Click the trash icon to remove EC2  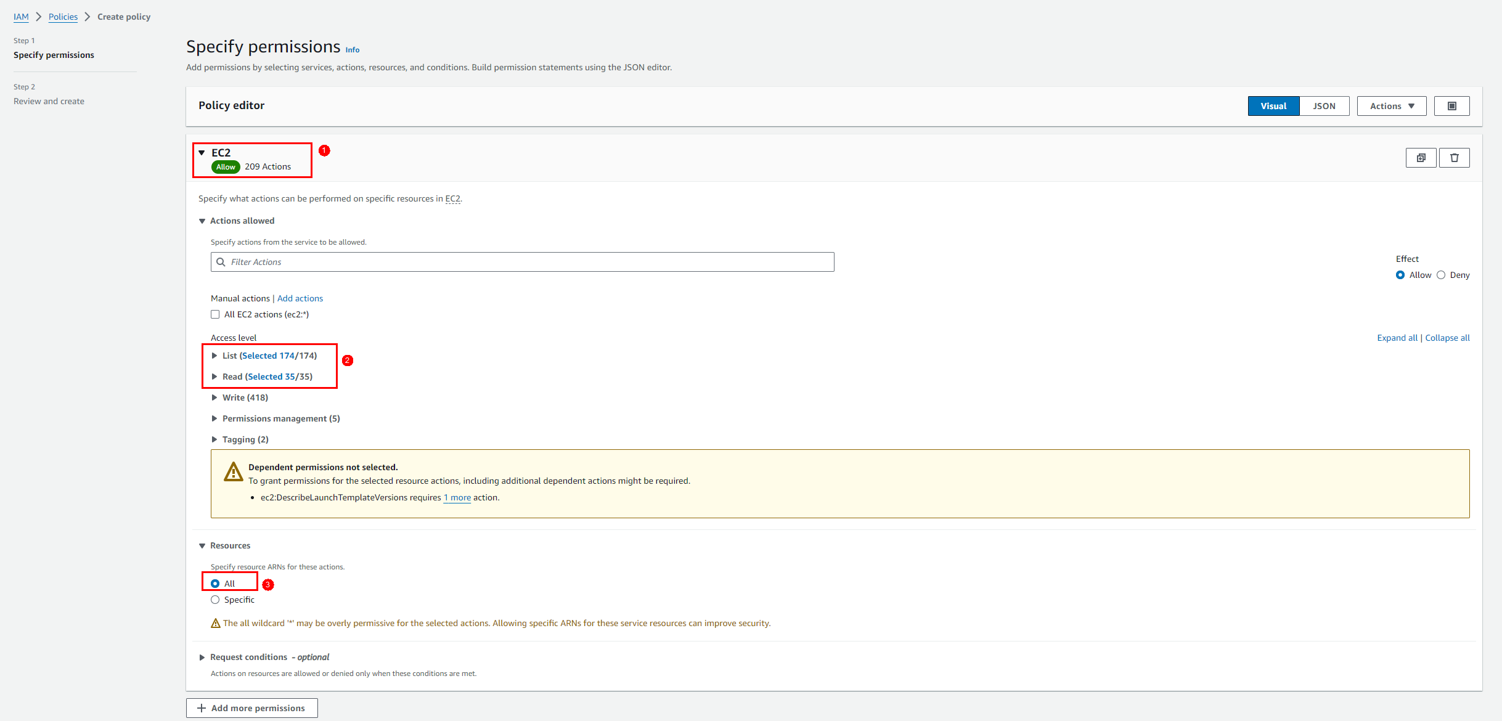(1454, 158)
